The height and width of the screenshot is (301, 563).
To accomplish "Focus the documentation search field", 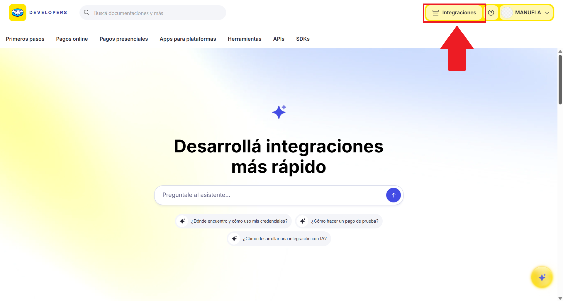I will pyautogui.click(x=153, y=13).
